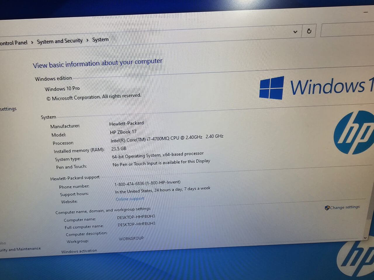Expand the breadcrumb chevron after System and Security
This screenshot has width=374, height=280.
tap(87, 40)
